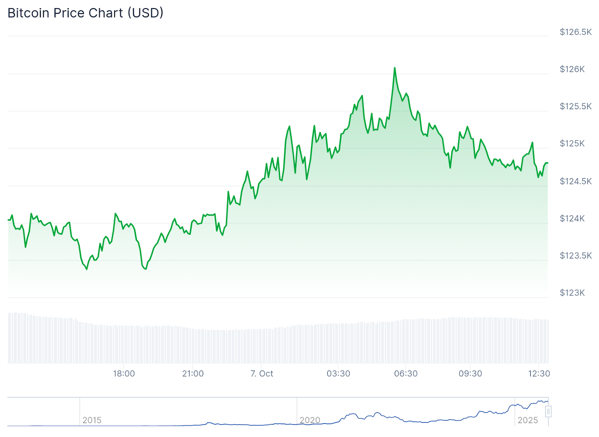Click the '7. Oct' date axis label
Image resolution: width=599 pixels, height=437 pixels.
tap(262, 374)
